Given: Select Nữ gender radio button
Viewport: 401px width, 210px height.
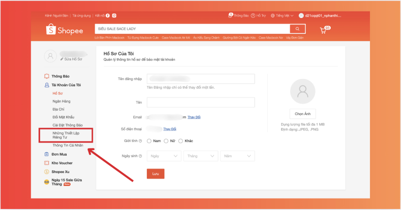Looking at the screenshot, I should 165,141.
